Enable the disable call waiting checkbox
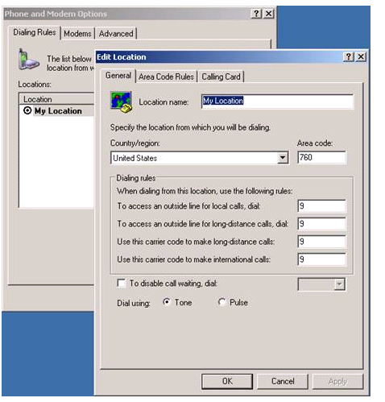This screenshot has width=385, height=402. 122,284
